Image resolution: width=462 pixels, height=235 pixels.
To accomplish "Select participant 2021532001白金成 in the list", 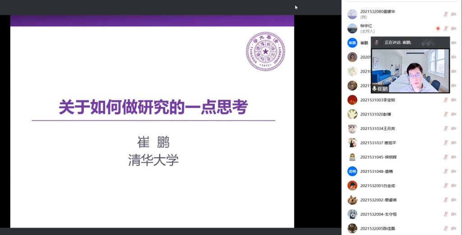I will tap(378, 186).
